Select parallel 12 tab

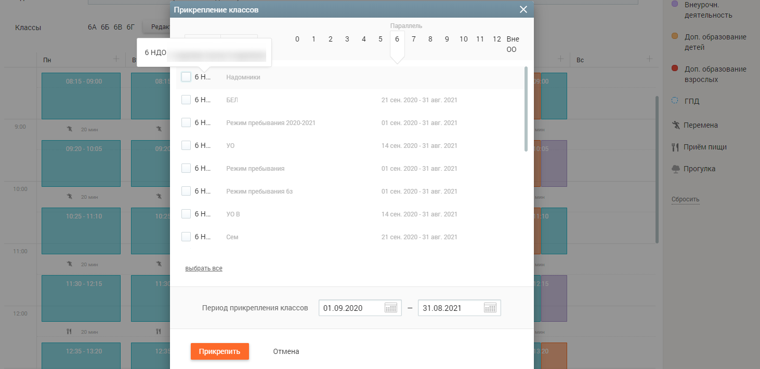point(497,39)
